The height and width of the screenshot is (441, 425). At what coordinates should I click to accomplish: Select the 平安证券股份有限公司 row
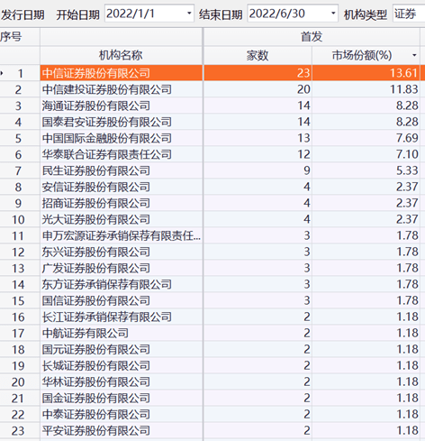coord(212,430)
